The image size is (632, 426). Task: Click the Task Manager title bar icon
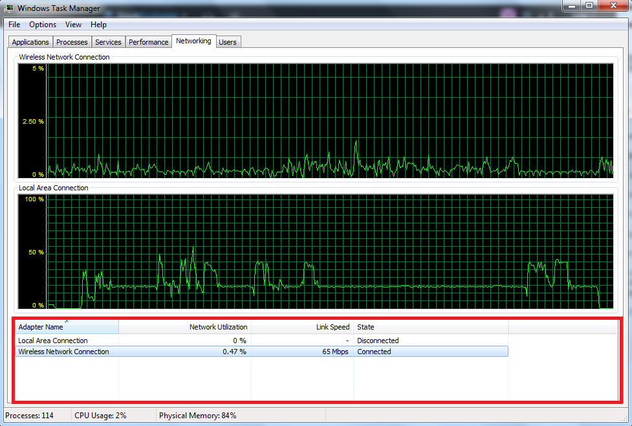(x=9, y=8)
